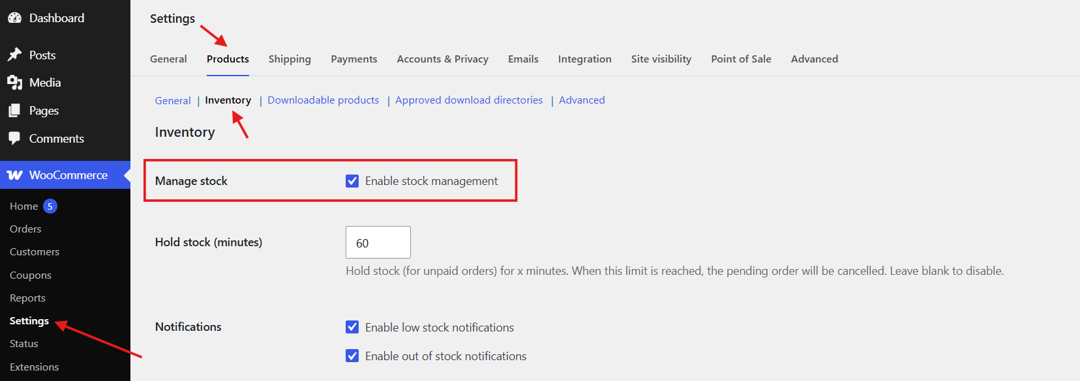Click the Posts pushpin icon
The height and width of the screenshot is (381, 1080).
pyautogui.click(x=14, y=55)
